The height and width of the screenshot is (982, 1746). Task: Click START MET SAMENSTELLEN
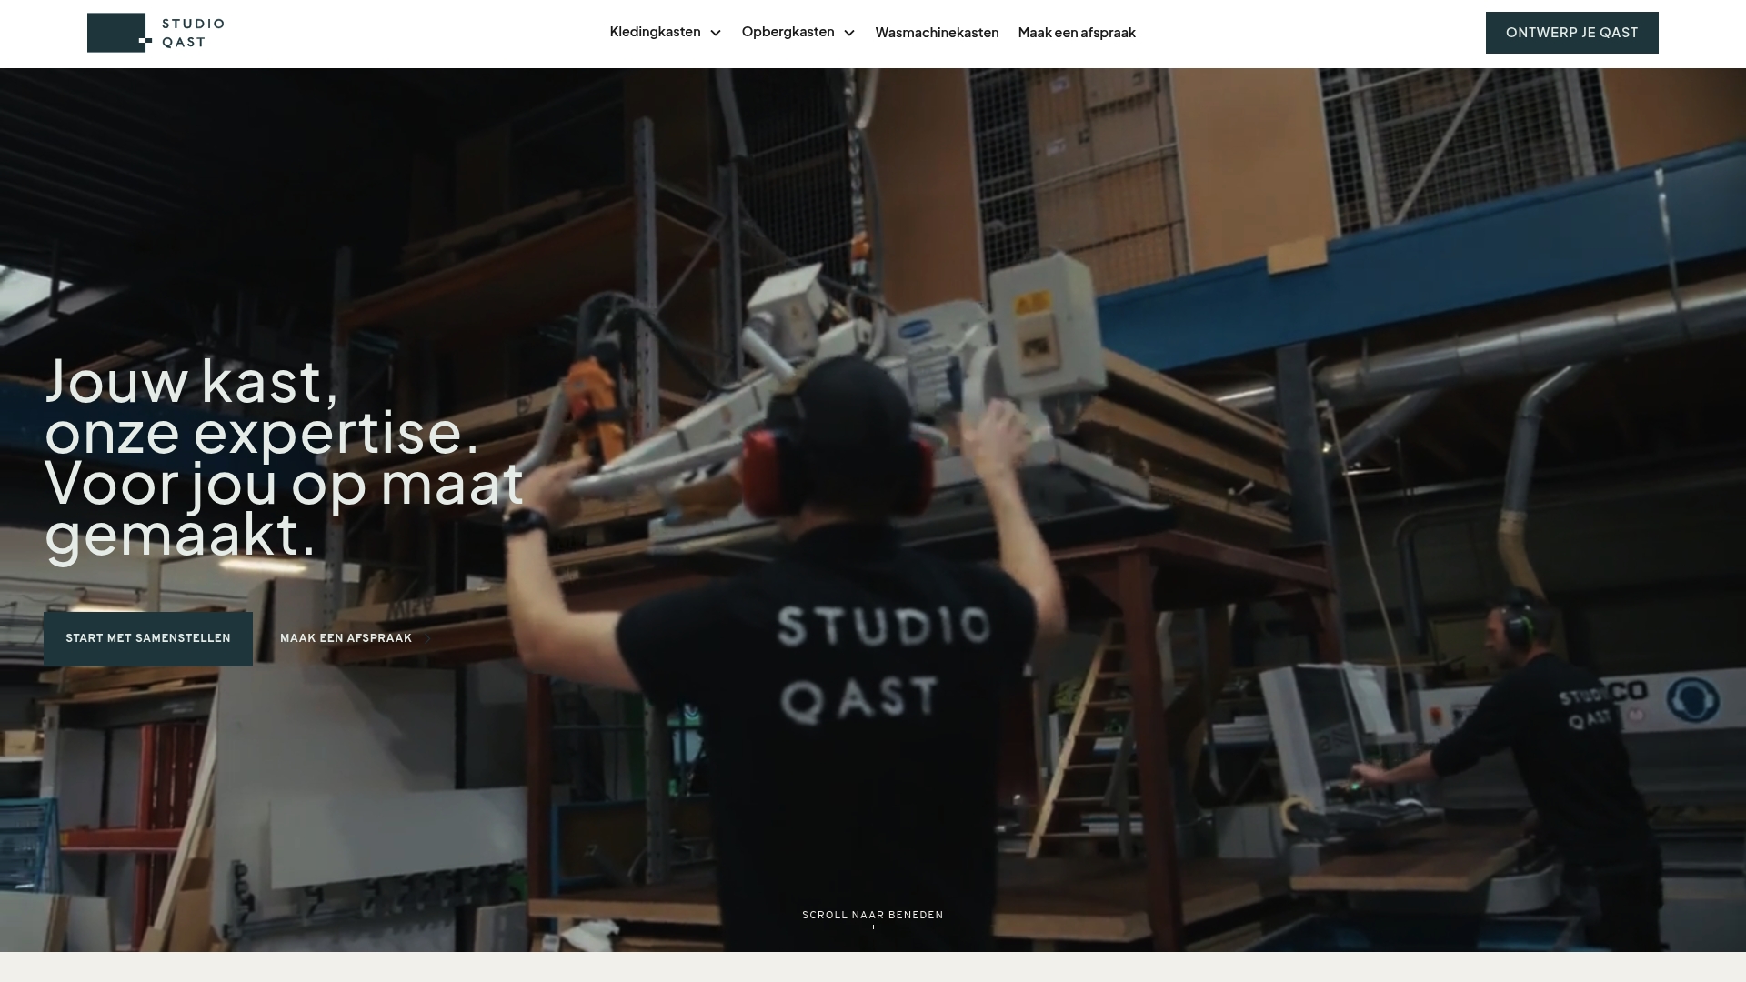[148, 638]
